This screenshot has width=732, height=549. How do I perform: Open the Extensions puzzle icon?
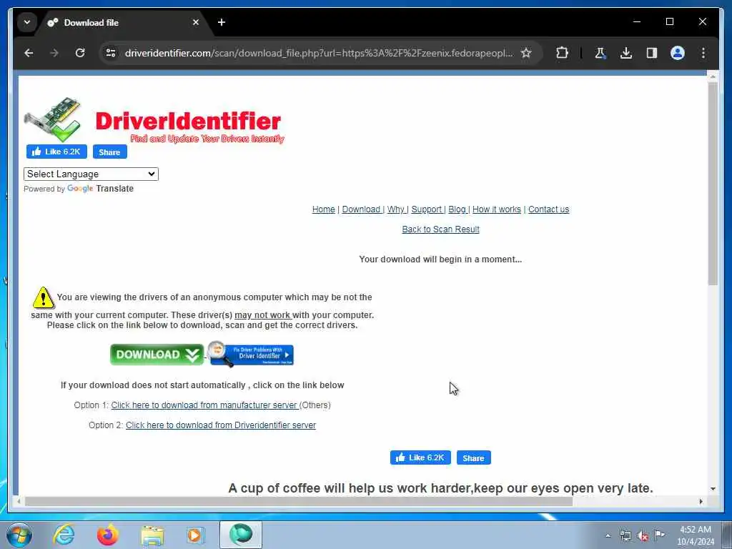coord(562,53)
